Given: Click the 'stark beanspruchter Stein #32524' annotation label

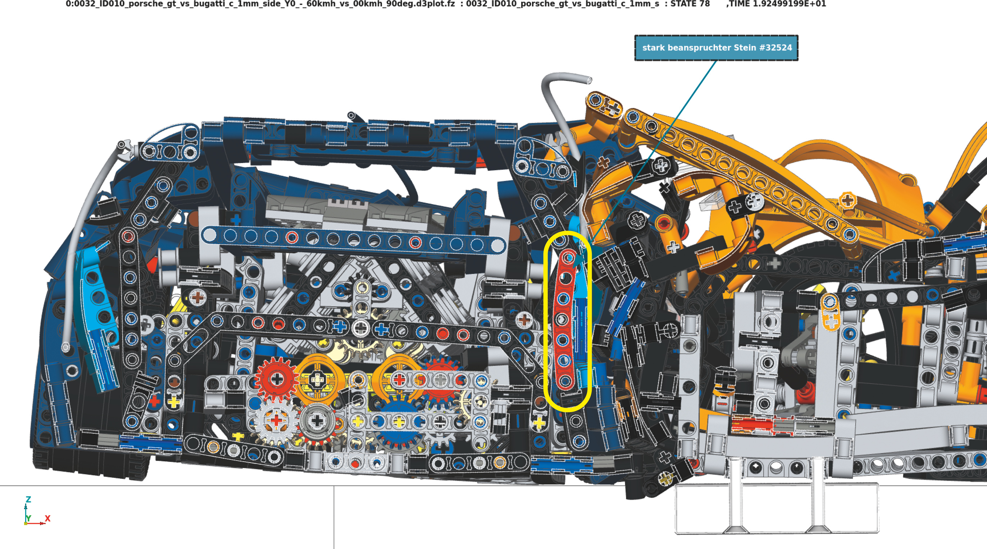Looking at the screenshot, I should click(716, 48).
